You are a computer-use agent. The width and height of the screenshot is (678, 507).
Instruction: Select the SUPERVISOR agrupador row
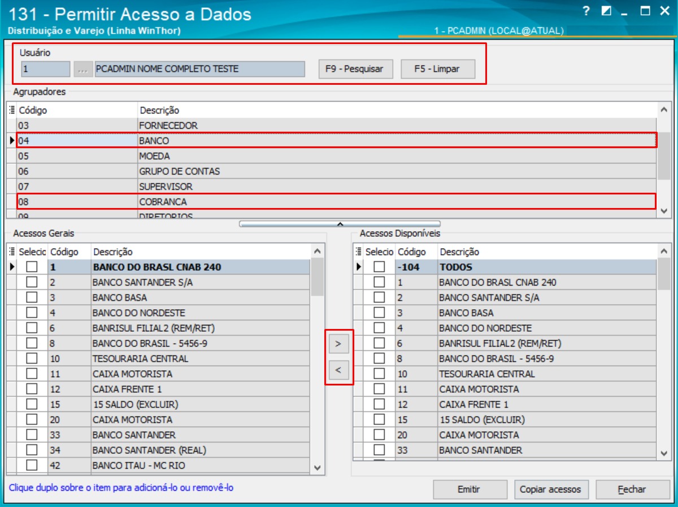337,186
